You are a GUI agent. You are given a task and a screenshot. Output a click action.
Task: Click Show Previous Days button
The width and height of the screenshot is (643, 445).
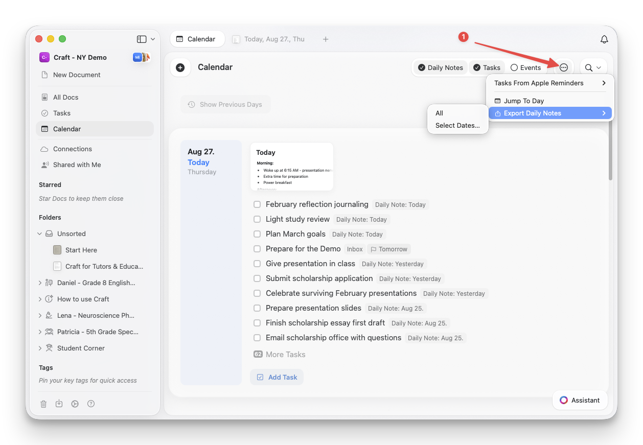tap(225, 104)
